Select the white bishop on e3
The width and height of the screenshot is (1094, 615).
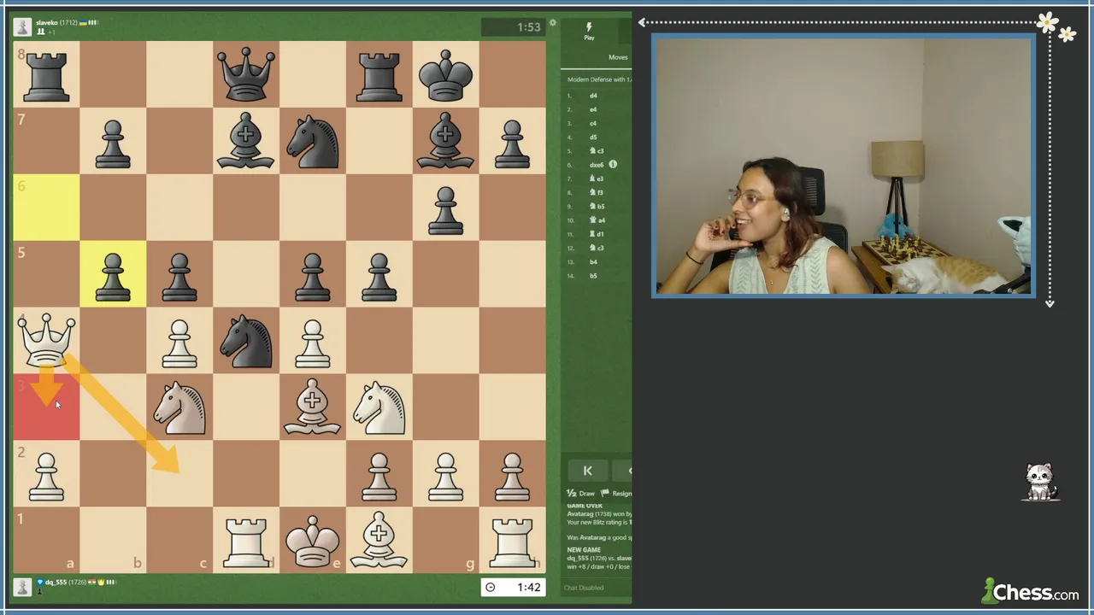tap(313, 407)
